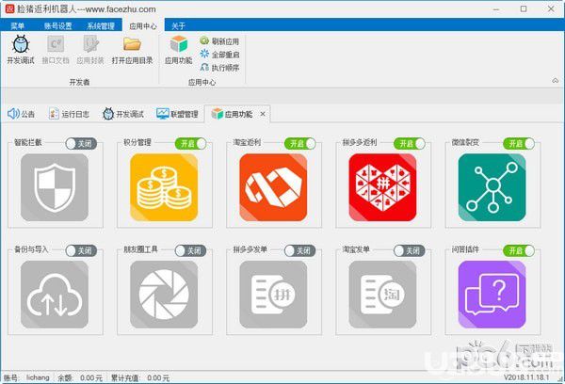This screenshot has height=384, width=565.
Task: Turn on the 朋友圈工具 toggle
Action: tap(190, 250)
